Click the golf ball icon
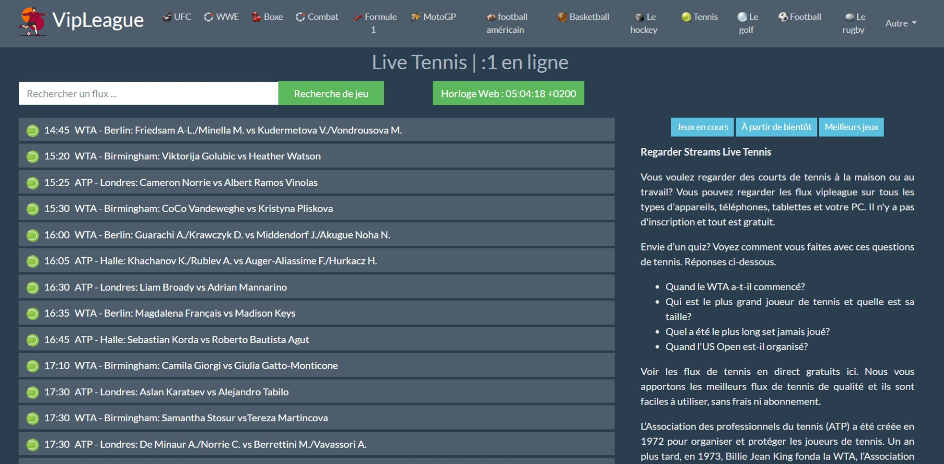 (x=742, y=17)
